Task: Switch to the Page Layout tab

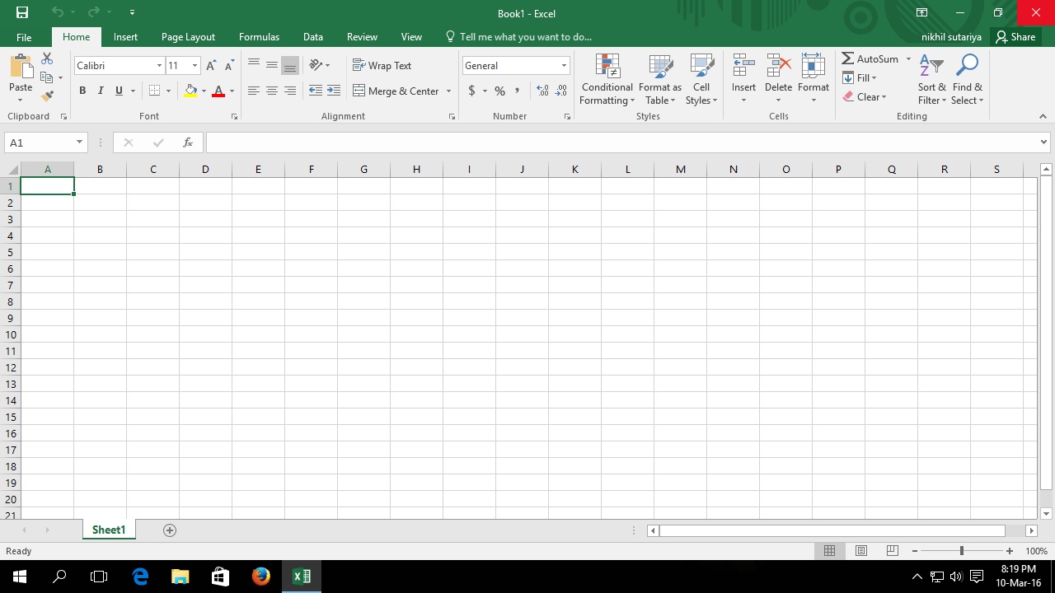Action: point(188,37)
